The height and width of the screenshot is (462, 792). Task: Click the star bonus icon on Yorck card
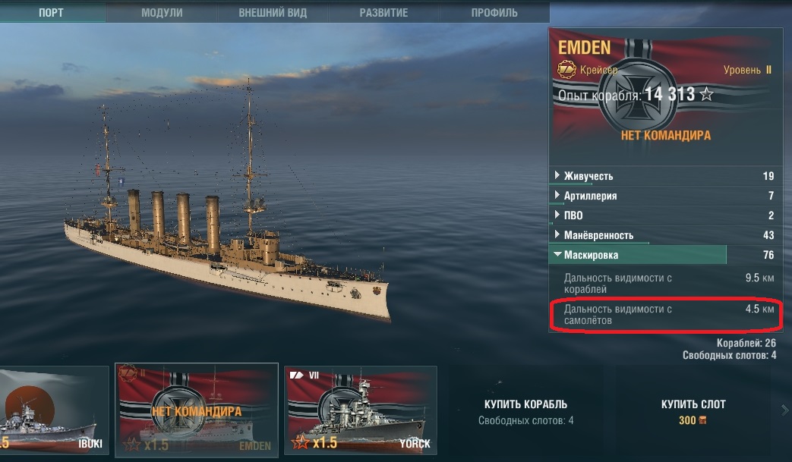pos(300,442)
